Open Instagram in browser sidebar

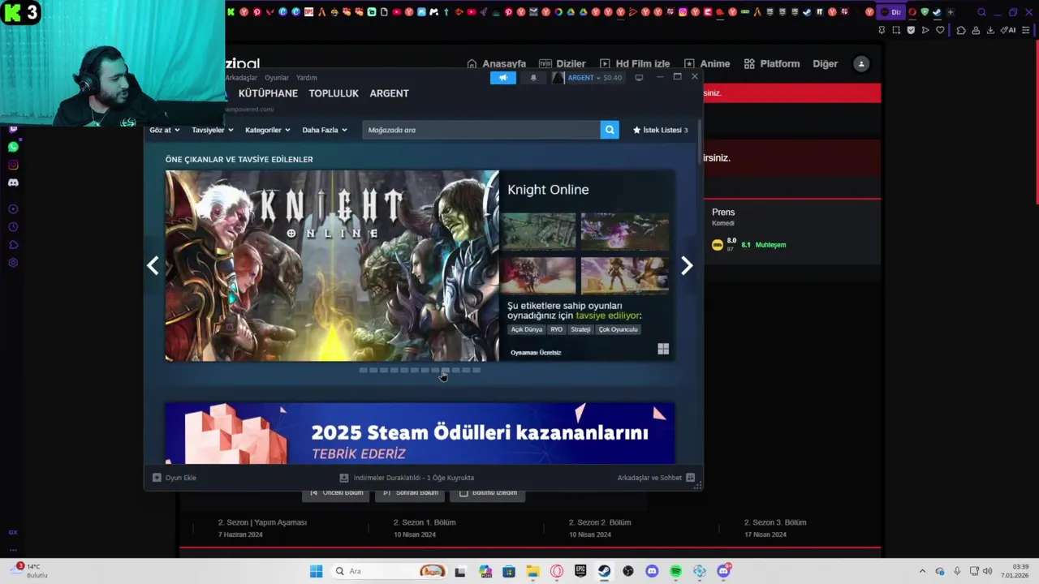(13, 165)
